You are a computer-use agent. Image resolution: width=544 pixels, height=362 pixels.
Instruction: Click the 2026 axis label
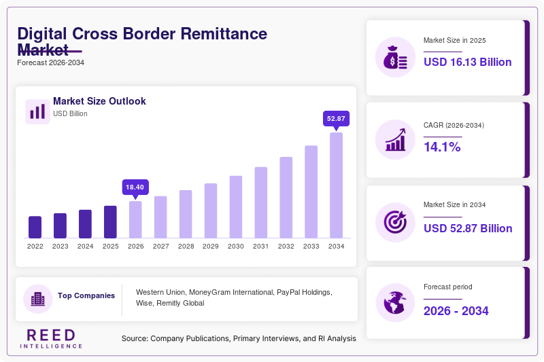(x=135, y=247)
